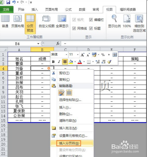Open the 福昕阅读器 ribbon tab

pyautogui.click(x=128, y=10)
